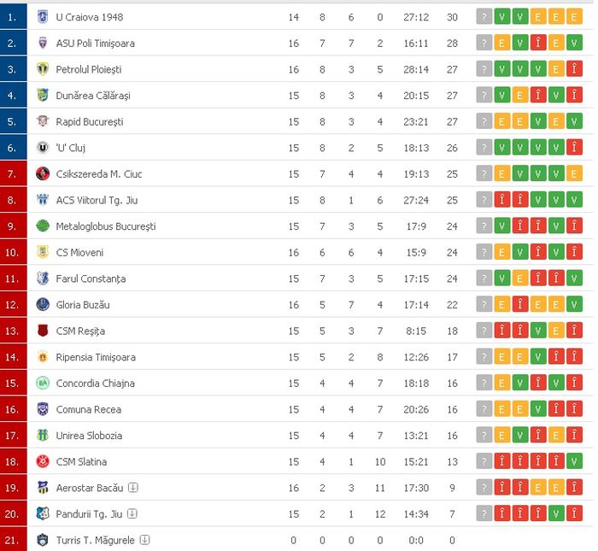
Task: Select the Gloria Buzău team name
Action: pos(83,305)
